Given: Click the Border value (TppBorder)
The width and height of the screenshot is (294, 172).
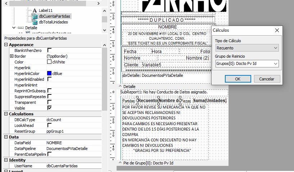Looking at the screenshot, I should (x=57, y=56).
